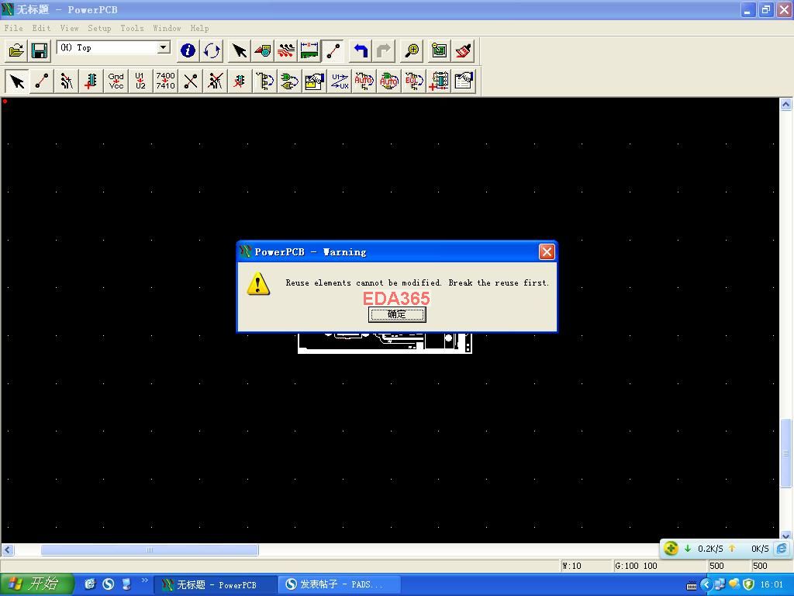Save the design with the floppy icon
This screenshot has width=794, height=596.
[x=39, y=50]
